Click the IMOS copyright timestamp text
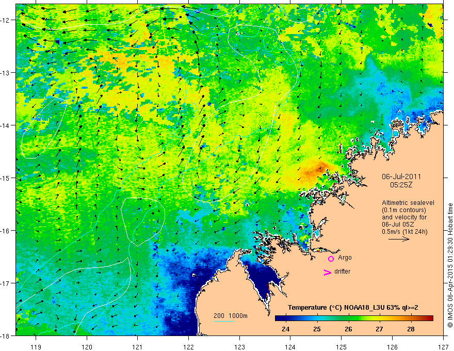The height and width of the screenshot is (351, 454). click(450, 265)
